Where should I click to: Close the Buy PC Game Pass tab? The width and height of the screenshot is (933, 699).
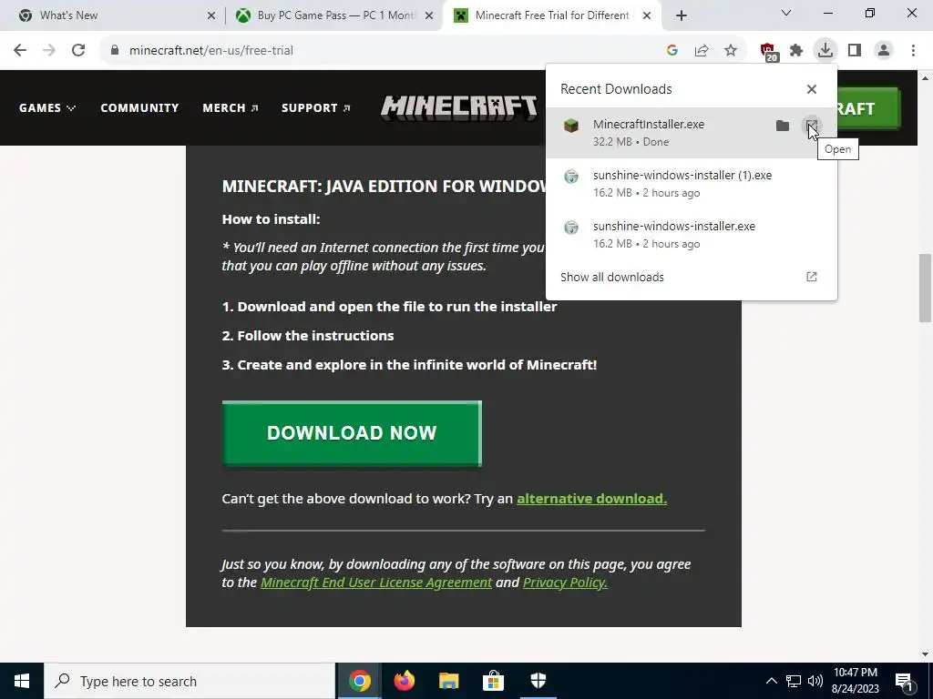[x=429, y=15]
